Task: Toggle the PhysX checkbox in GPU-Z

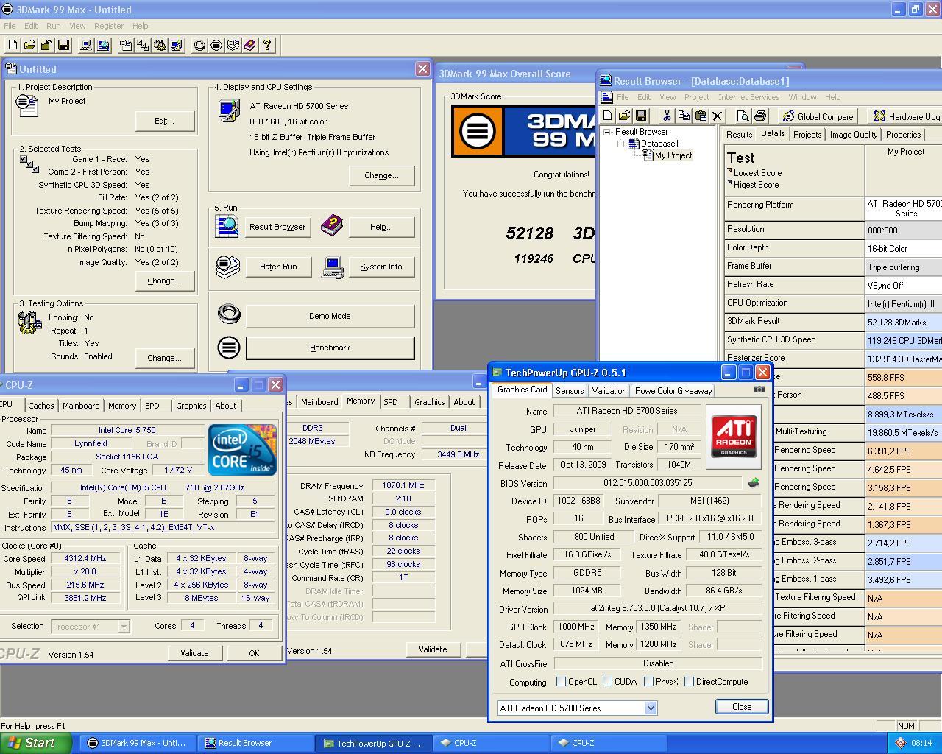Action: (x=649, y=682)
